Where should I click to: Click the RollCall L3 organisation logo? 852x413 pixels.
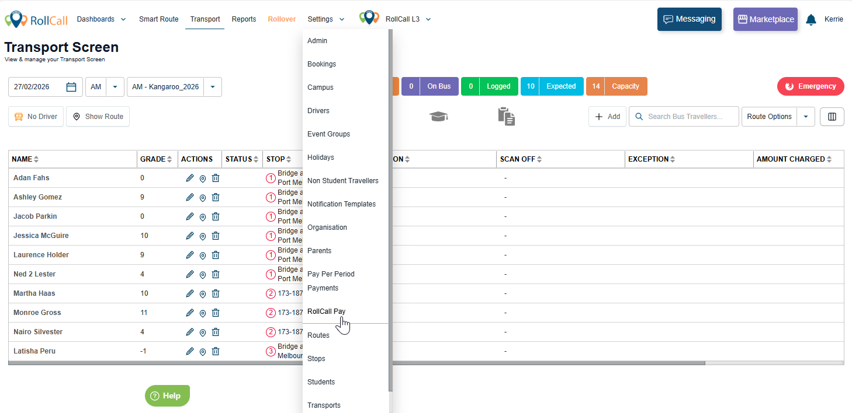[369, 18]
